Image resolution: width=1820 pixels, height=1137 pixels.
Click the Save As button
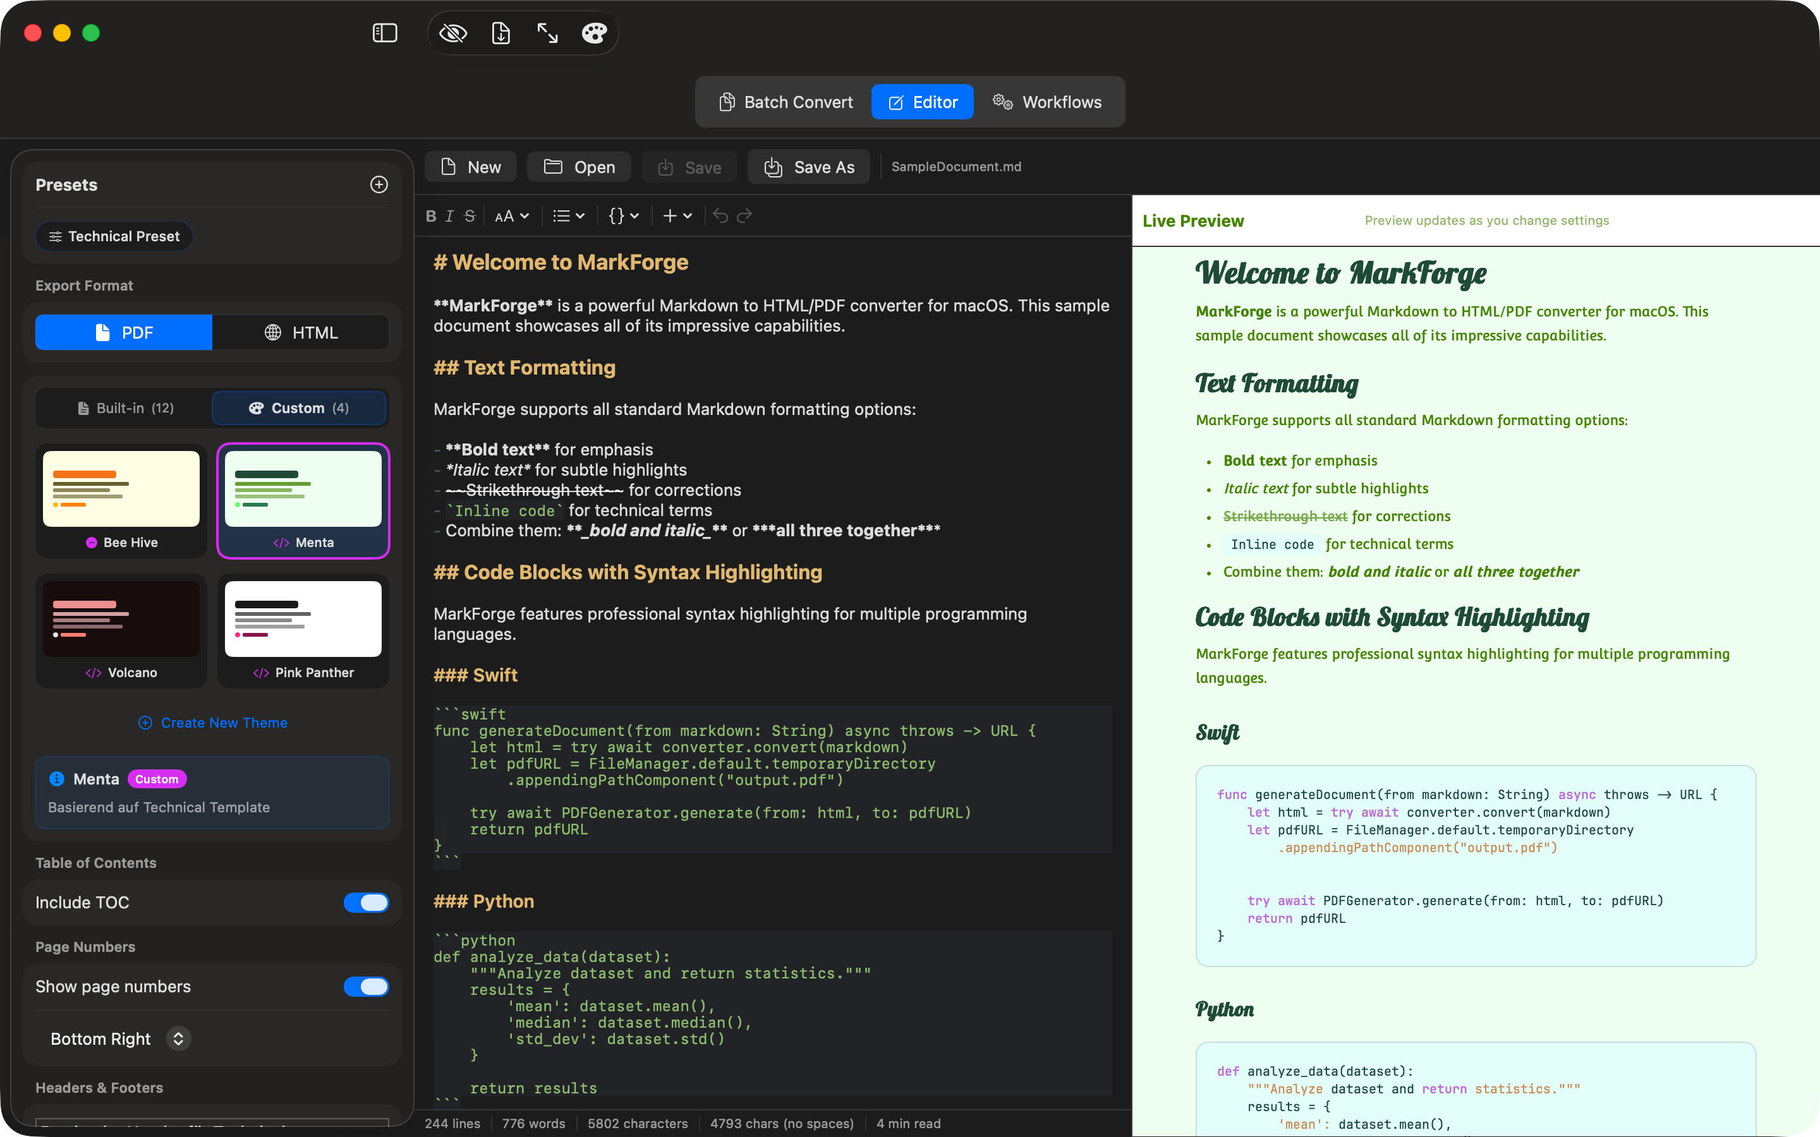[808, 167]
